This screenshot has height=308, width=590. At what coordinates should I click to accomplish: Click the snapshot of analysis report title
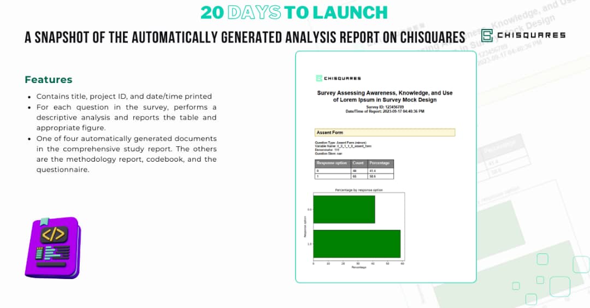point(245,37)
